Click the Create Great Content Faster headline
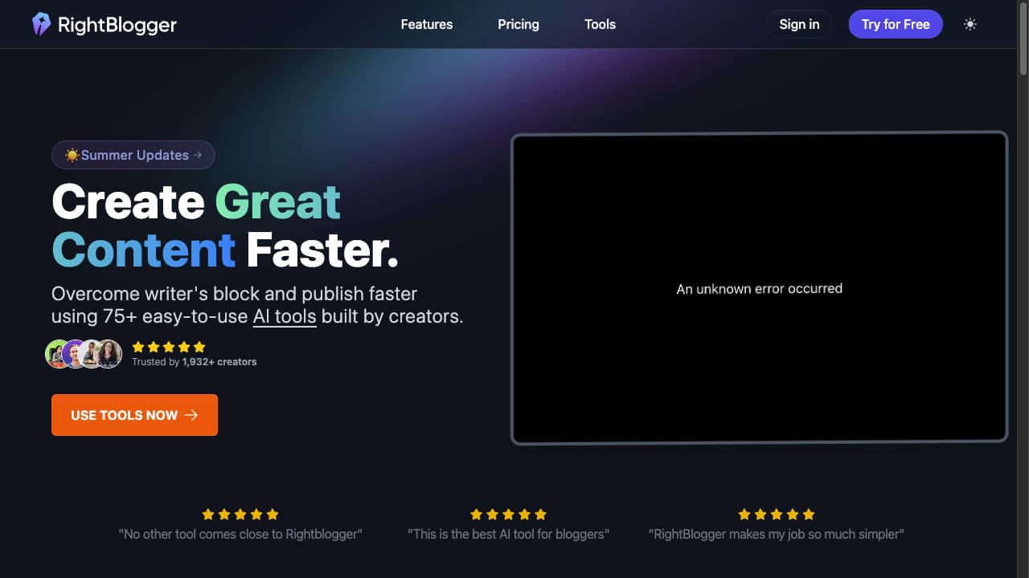 coord(225,226)
